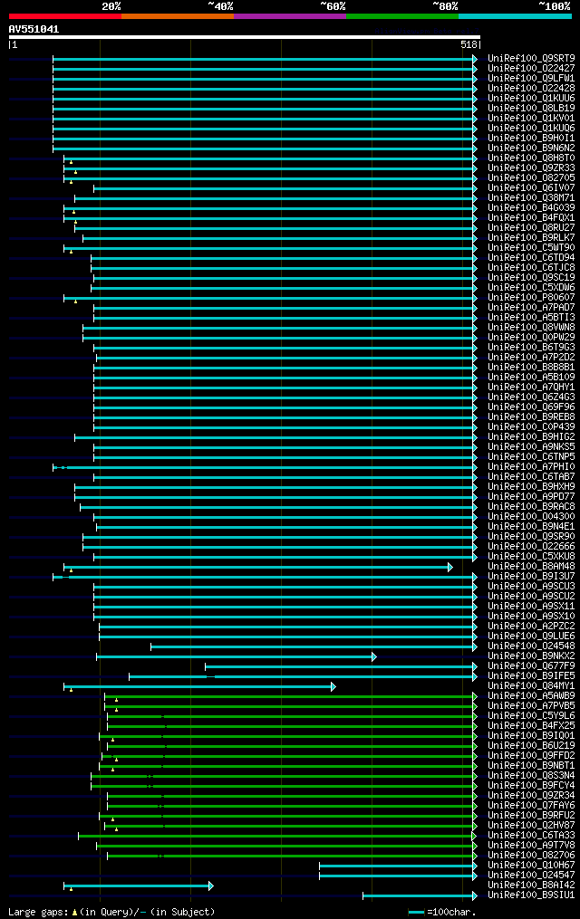Click UniRef100_Q7FAY6 hit label
Image resolution: width=580 pixels, height=919 pixels.
[x=531, y=806]
